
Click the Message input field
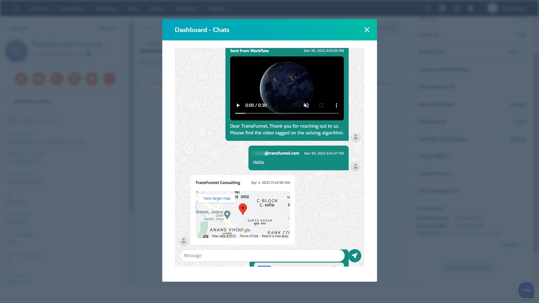262,256
